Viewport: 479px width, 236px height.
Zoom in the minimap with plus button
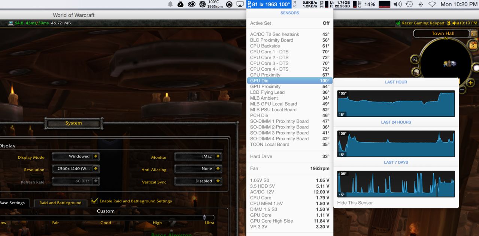[471, 82]
